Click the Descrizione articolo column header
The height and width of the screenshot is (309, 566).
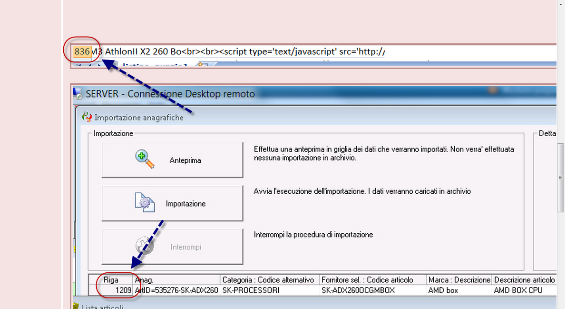click(524, 280)
